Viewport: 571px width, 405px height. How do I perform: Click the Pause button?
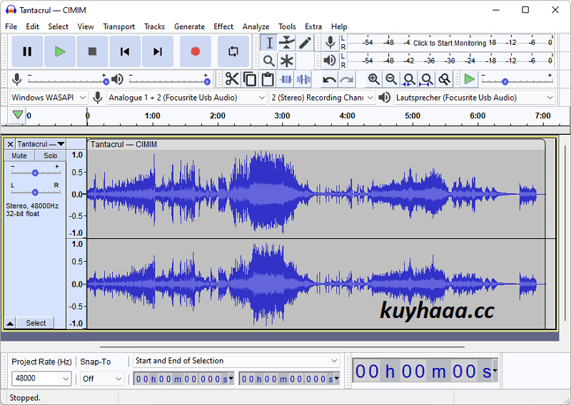[27, 51]
